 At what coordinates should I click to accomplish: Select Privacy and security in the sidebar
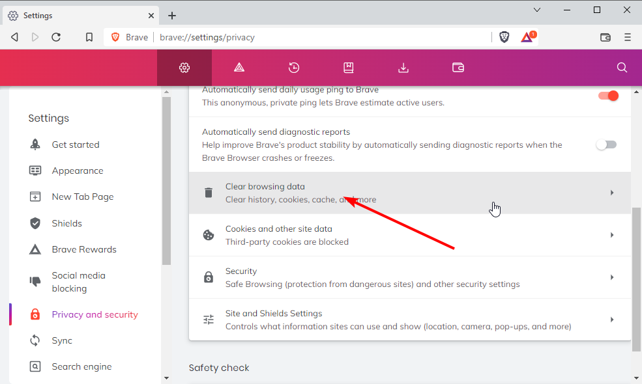click(95, 314)
